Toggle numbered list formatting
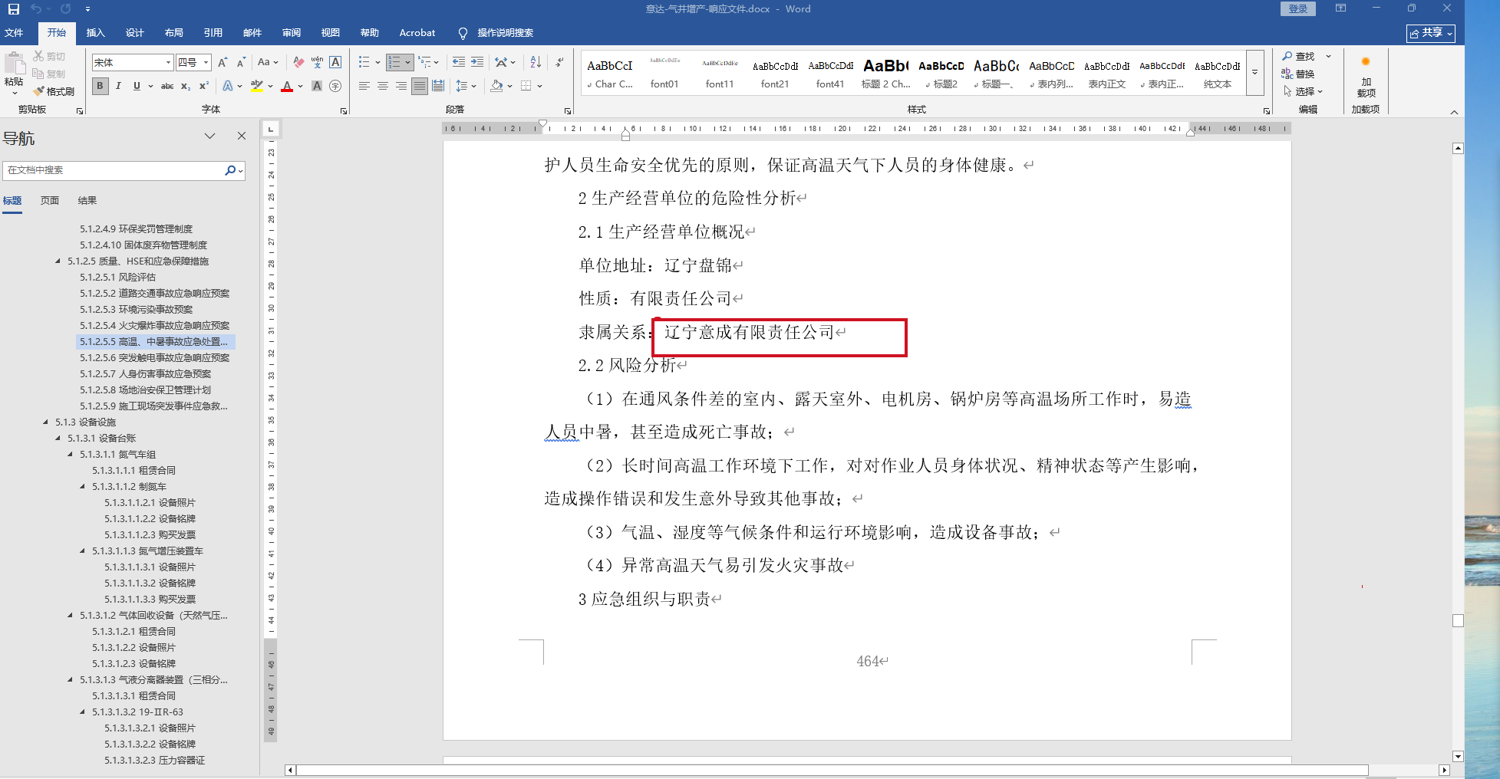The height and width of the screenshot is (779, 1500). click(x=394, y=62)
